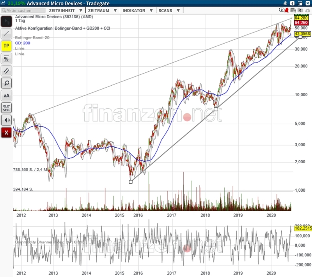This screenshot has height=277, width=312.
Task: Click the 10,000 price axis label
Action: click(301, 95)
